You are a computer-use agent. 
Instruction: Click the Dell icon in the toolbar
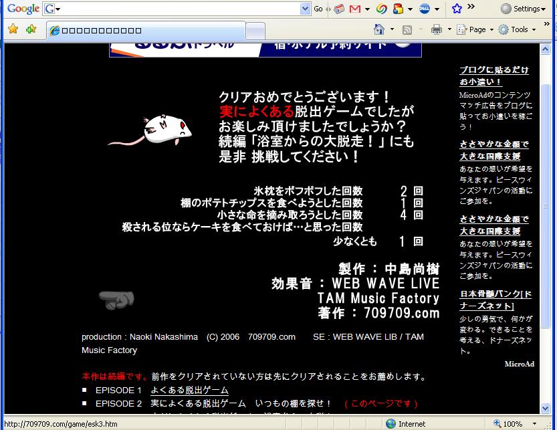423,9
